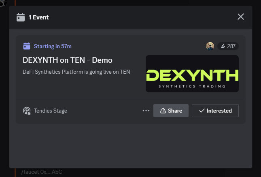Open the DEXYNTH on TEN – Demo event
261x177 pixels.
(x=68, y=60)
